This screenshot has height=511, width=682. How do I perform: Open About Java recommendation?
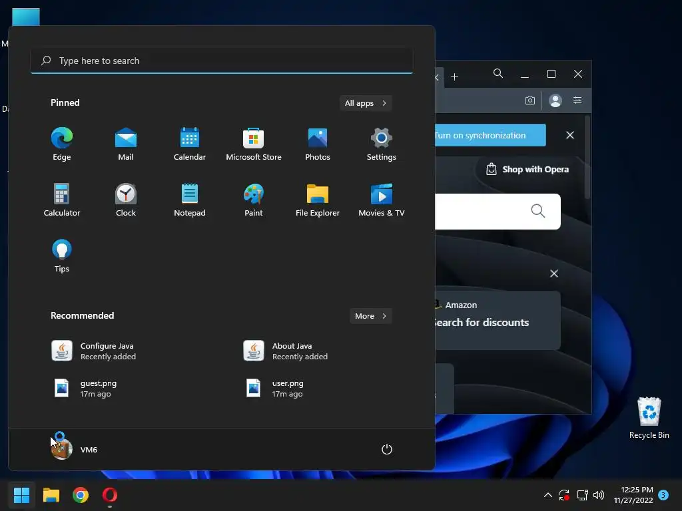pos(285,351)
